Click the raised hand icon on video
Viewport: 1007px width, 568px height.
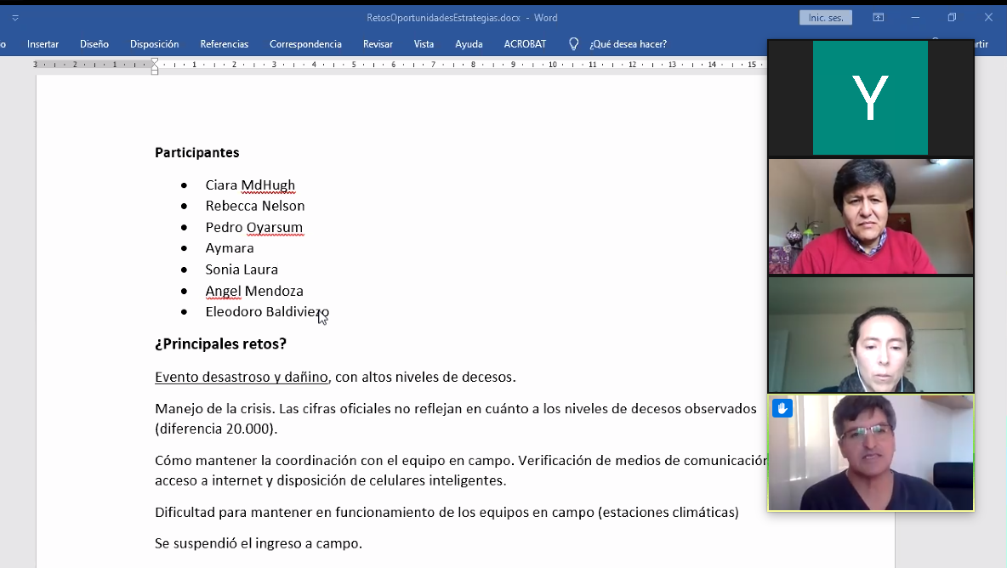pos(782,408)
